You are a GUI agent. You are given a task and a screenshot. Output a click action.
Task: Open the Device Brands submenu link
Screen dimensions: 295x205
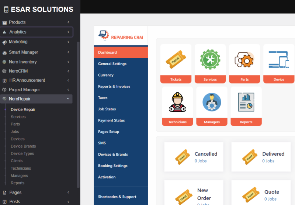(x=23, y=146)
